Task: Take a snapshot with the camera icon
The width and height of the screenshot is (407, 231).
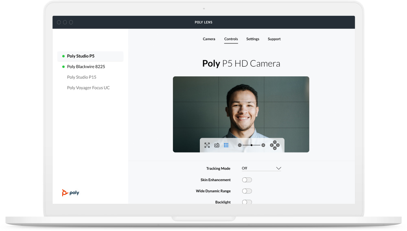Action: click(217, 145)
